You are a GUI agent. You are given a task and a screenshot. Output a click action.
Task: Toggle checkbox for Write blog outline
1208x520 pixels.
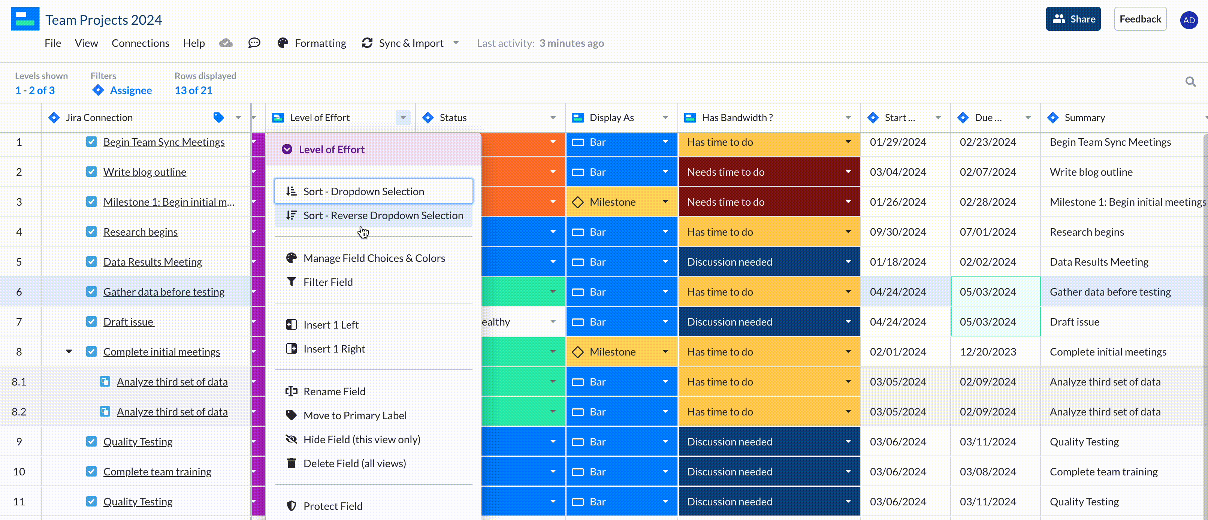pyautogui.click(x=91, y=172)
